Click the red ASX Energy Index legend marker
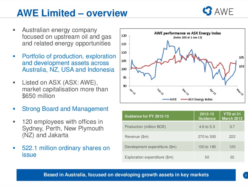Image resolution: width=248 pixels, height=186 pixels. tap(184, 99)
